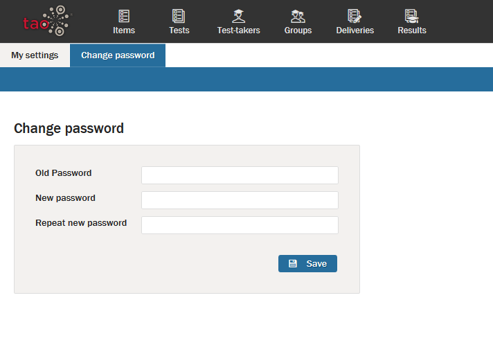The height and width of the screenshot is (354, 493).
Task: Click the TAO logo
Action: point(46,21)
